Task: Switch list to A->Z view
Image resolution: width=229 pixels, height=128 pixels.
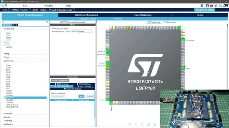Action: click(x=15, y=25)
